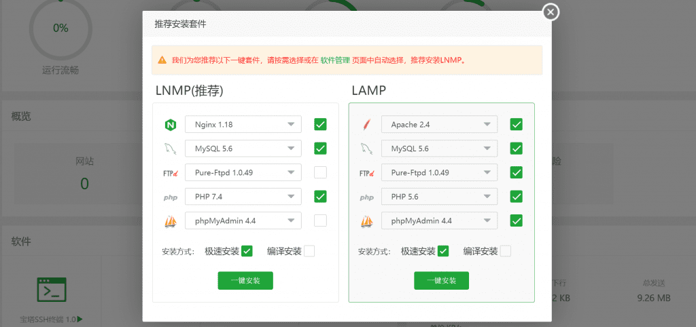Open the PHP 7.4 version dropdown
Image resolution: width=696 pixels, height=327 pixels.
pos(243,197)
